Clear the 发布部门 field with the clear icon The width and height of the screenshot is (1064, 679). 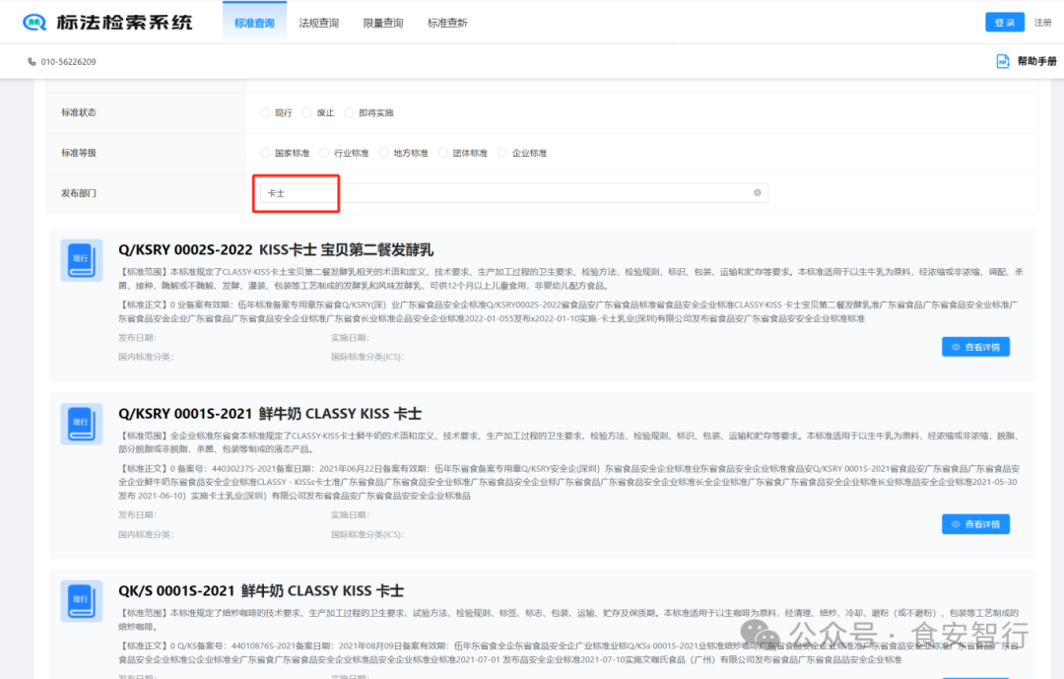tap(758, 193)
